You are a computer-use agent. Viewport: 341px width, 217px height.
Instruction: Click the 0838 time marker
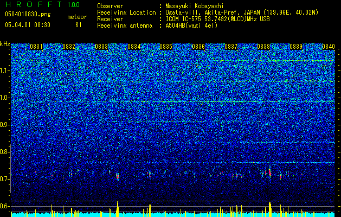pyautogui.click(x=263, y=47)
